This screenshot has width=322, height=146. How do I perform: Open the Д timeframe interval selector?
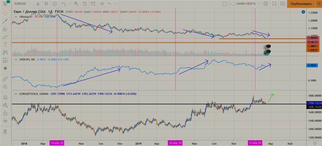tap(38, 4)
